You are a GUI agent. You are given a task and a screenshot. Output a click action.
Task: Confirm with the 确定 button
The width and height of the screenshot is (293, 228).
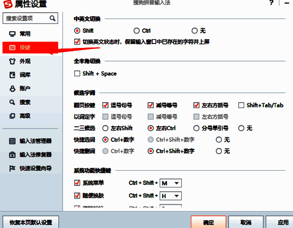point(209,222)
